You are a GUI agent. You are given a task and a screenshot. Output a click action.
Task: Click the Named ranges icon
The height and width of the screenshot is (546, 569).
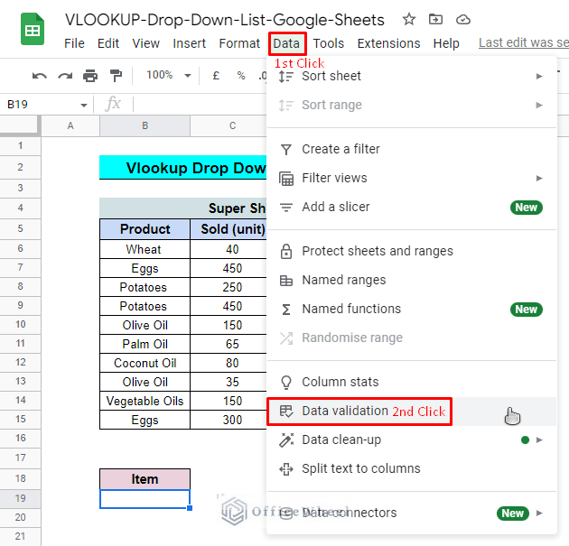(286, 281)
